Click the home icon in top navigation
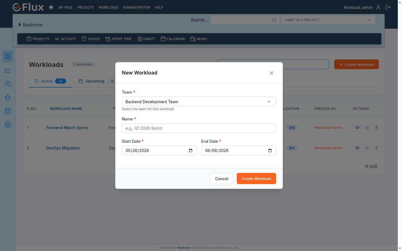 (x=51, y=7)
